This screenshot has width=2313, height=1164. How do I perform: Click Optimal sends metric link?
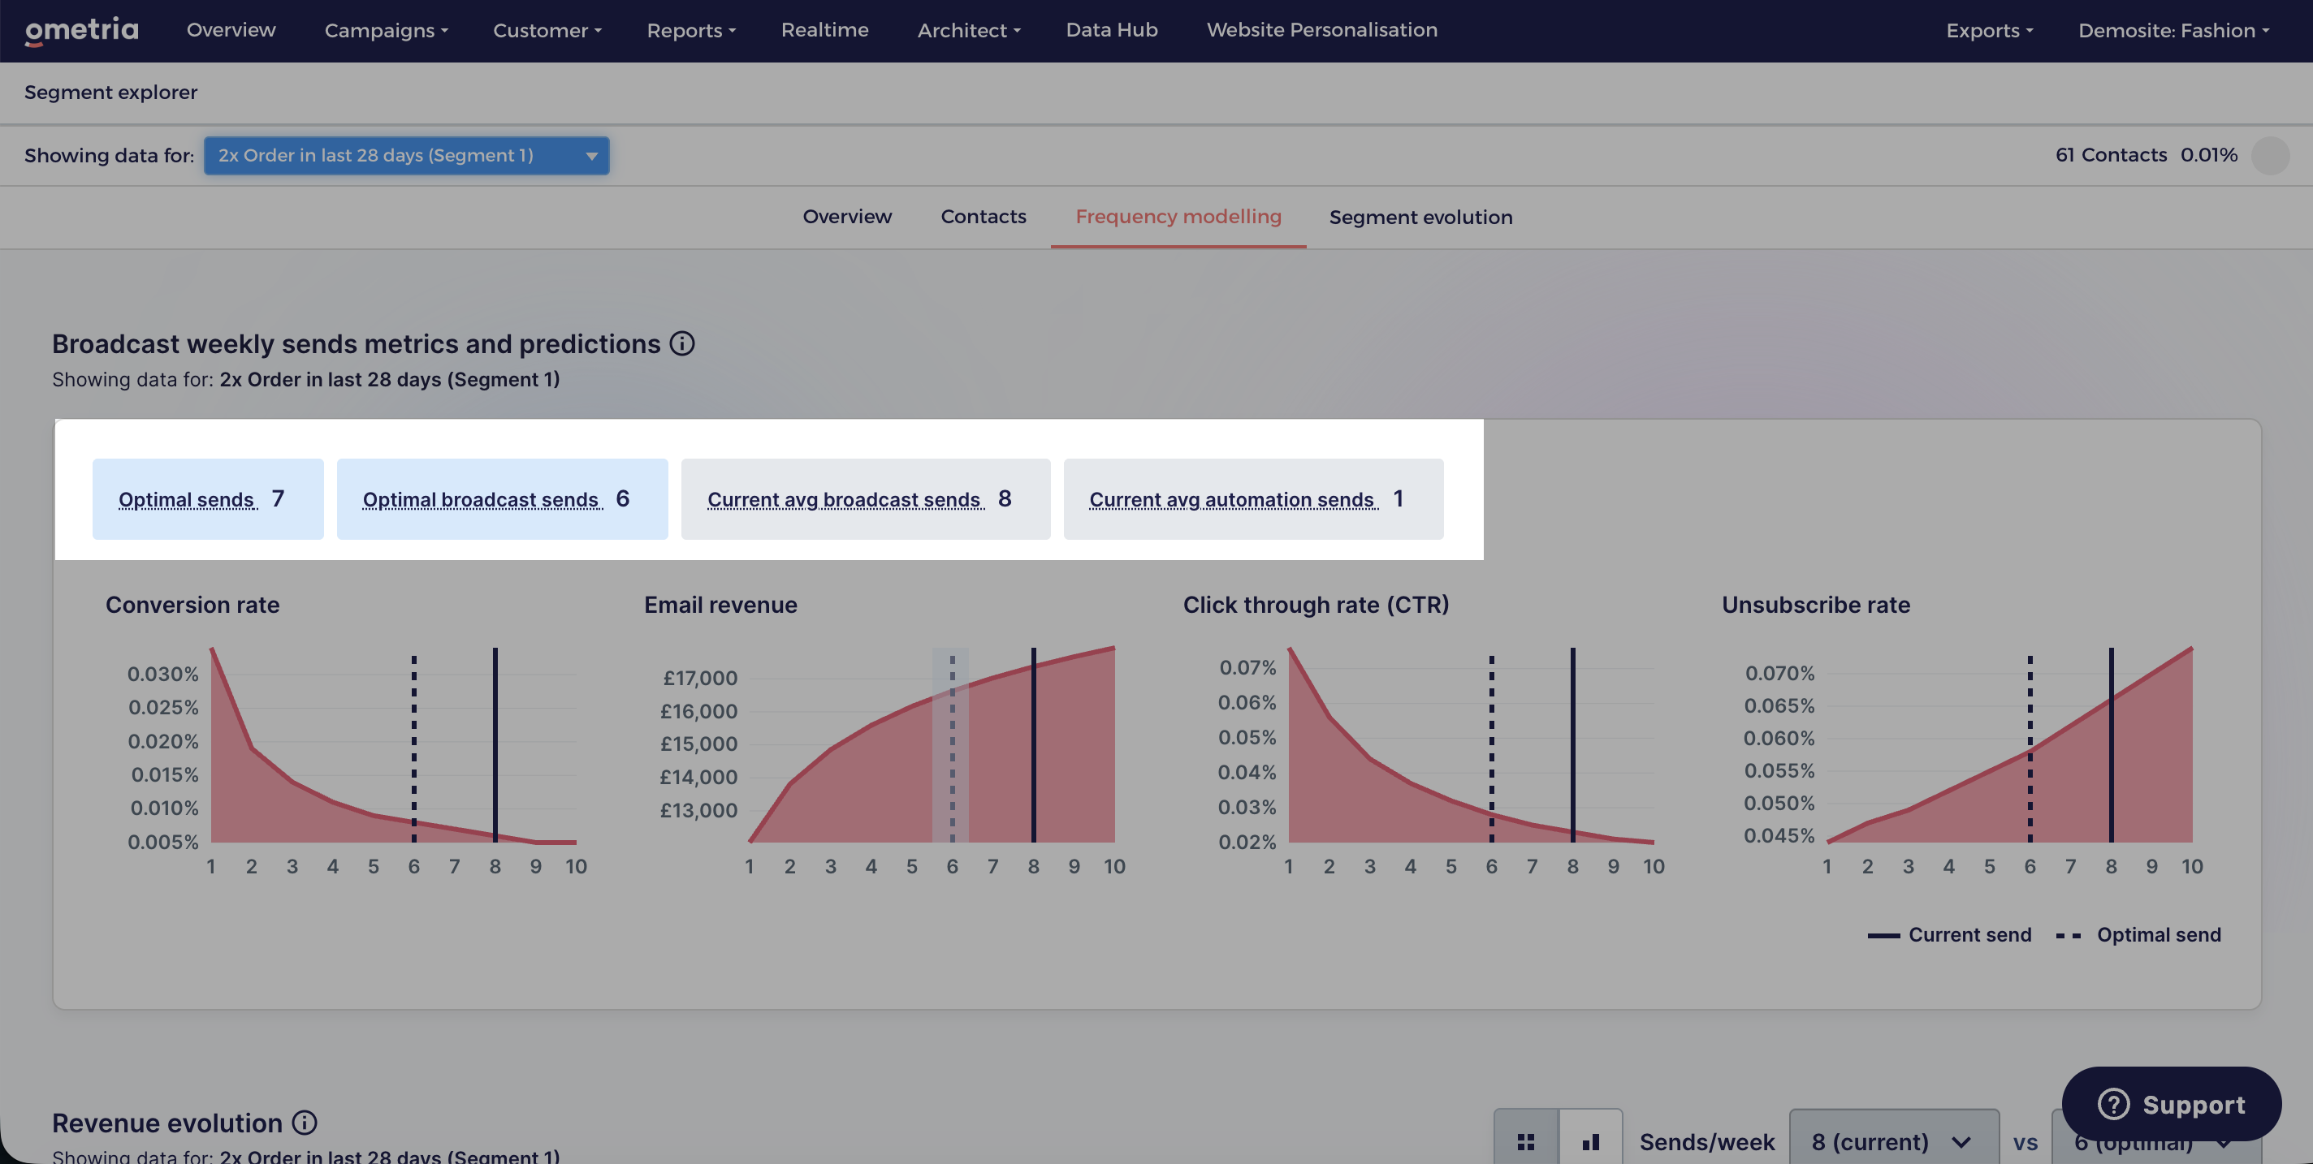tap(188, 500)
